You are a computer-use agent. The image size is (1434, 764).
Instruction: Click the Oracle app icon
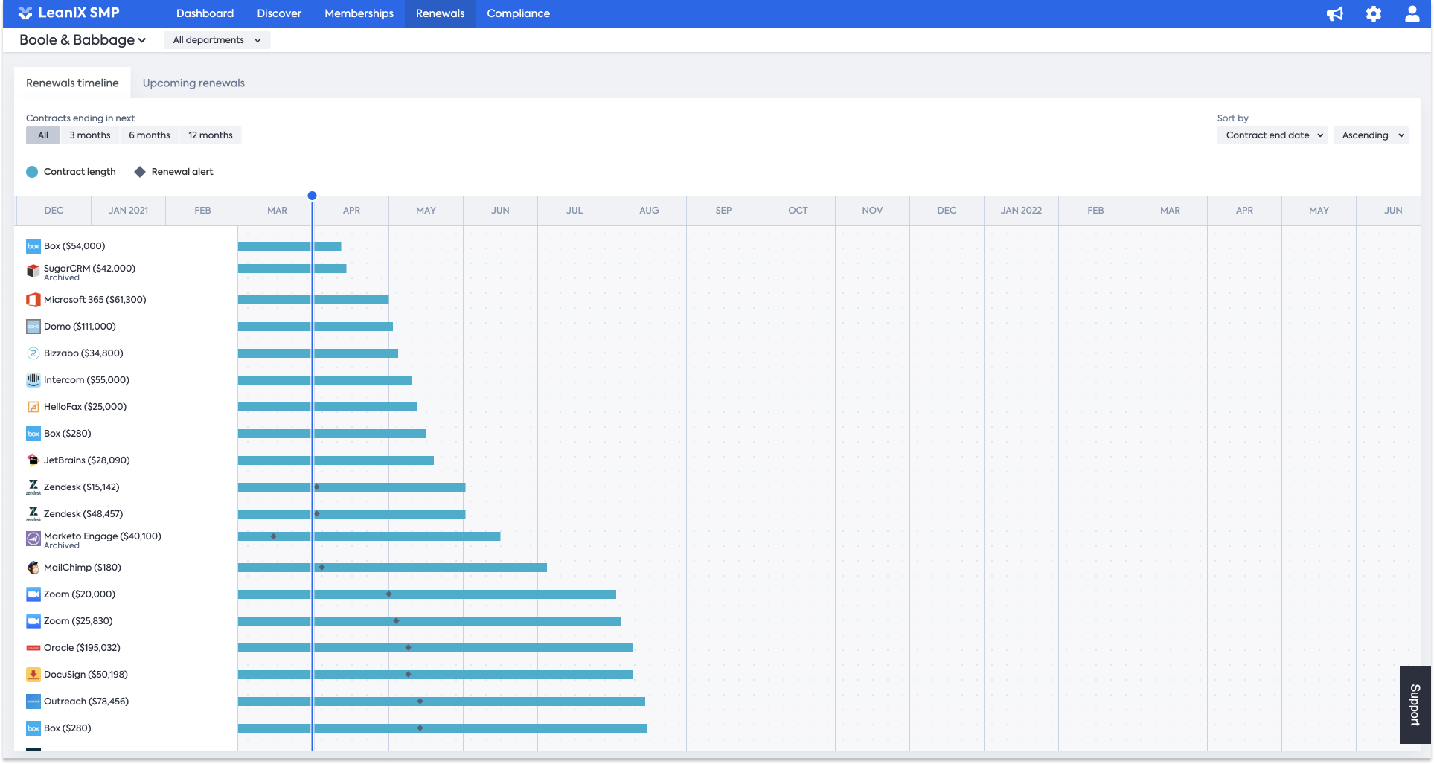pos(33,648)
